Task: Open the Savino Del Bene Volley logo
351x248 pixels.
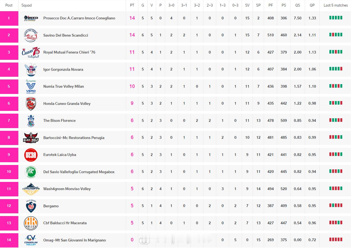Action: (31, 35)
